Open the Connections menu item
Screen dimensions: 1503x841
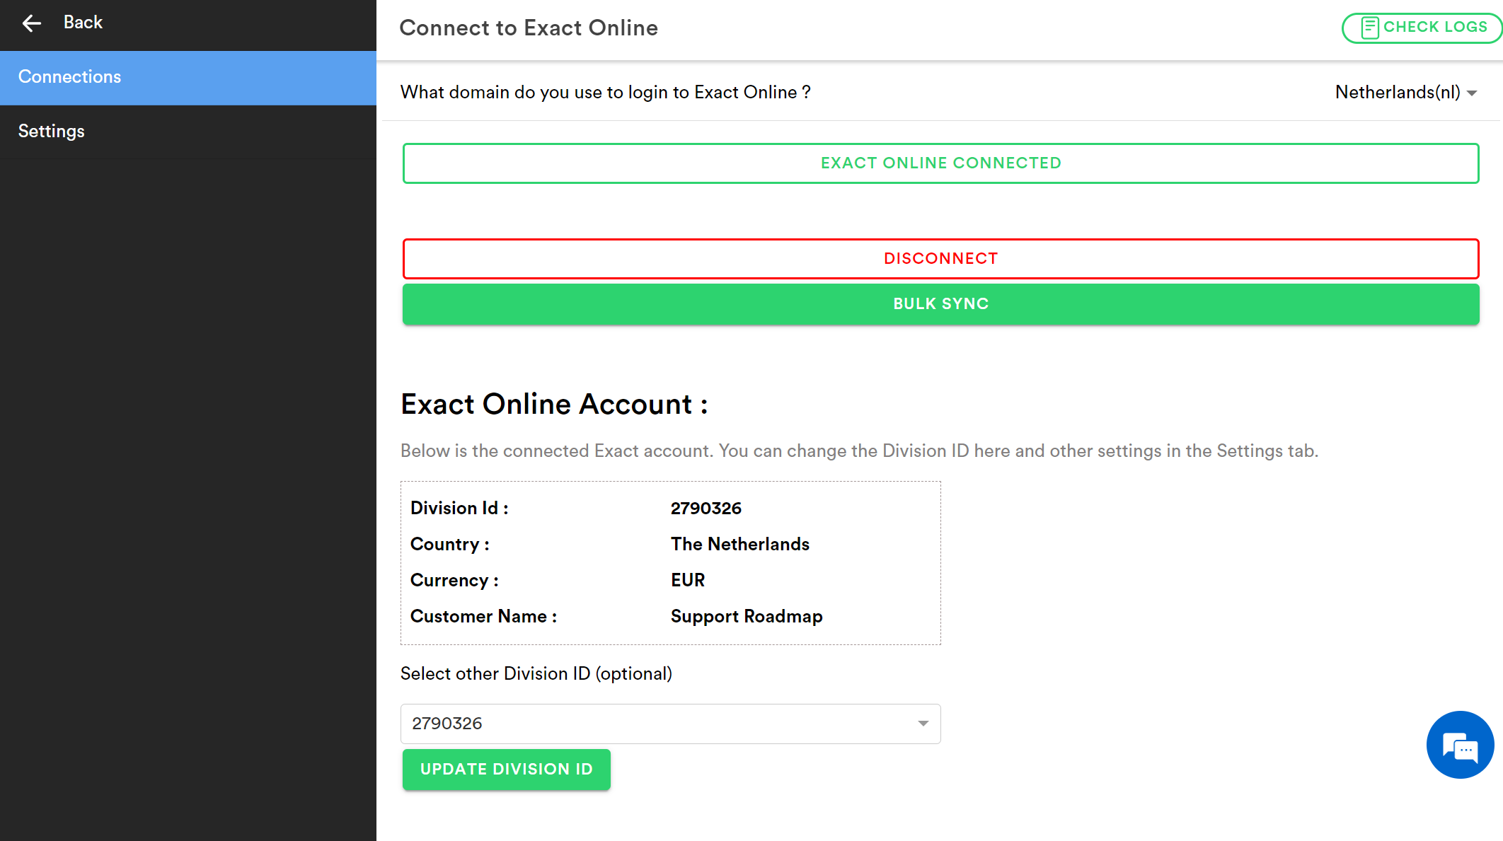point(188,77)
